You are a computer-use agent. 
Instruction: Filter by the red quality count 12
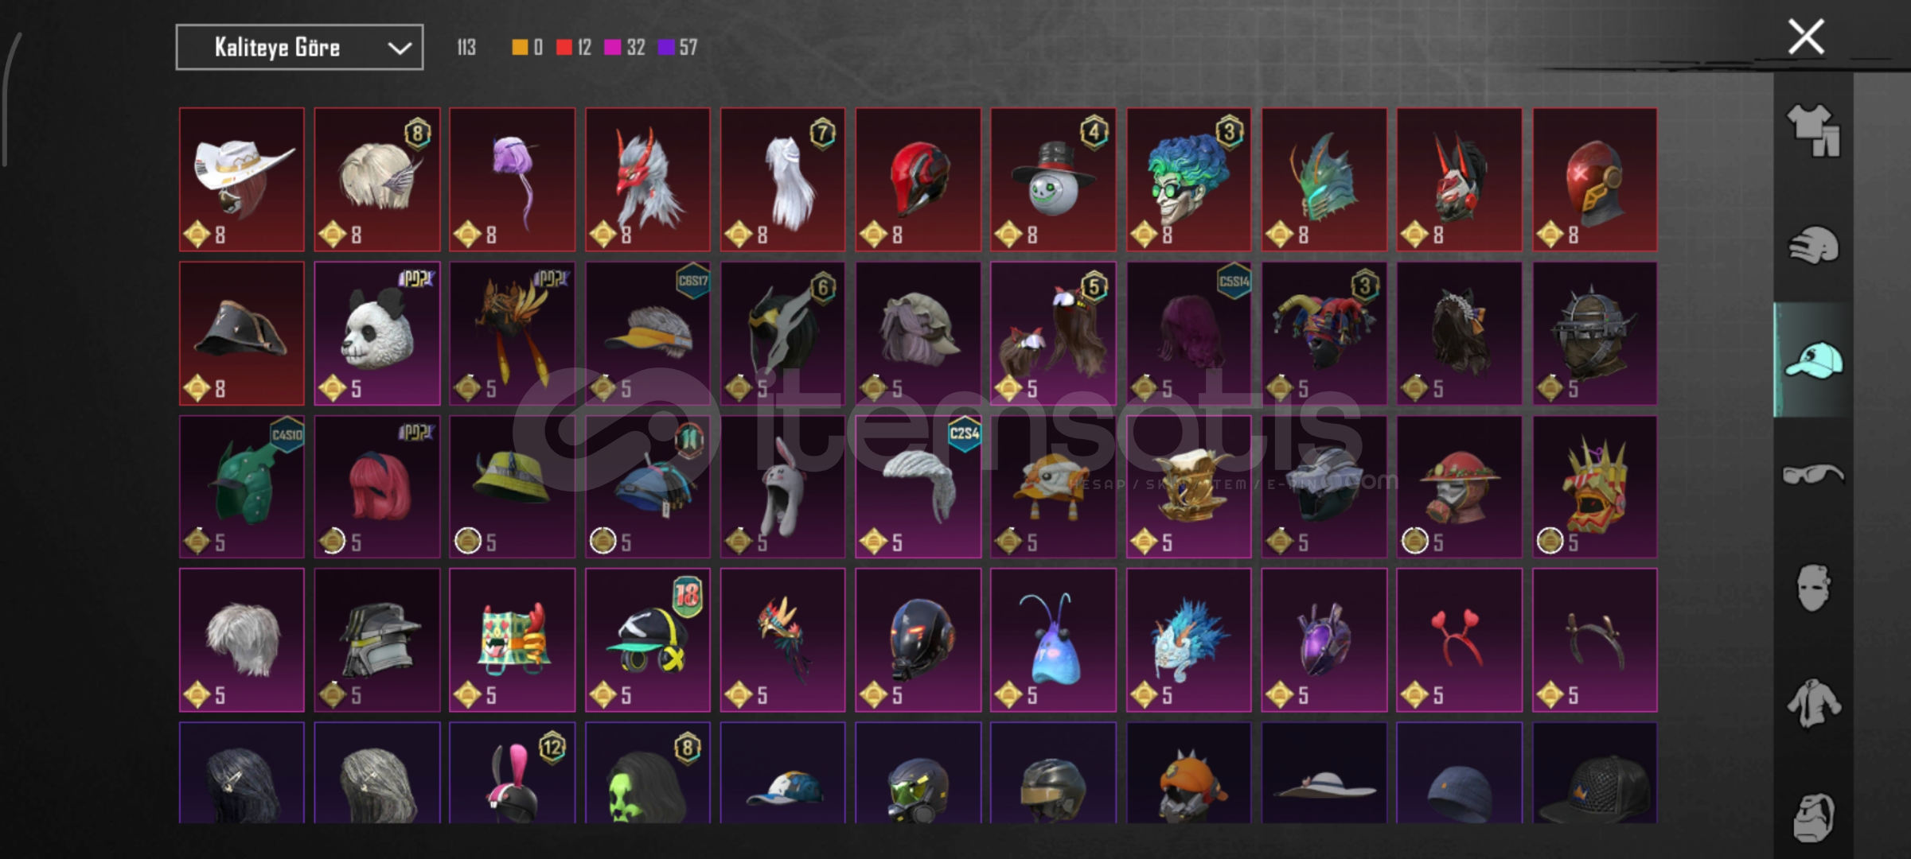click(x=574, y=48)
